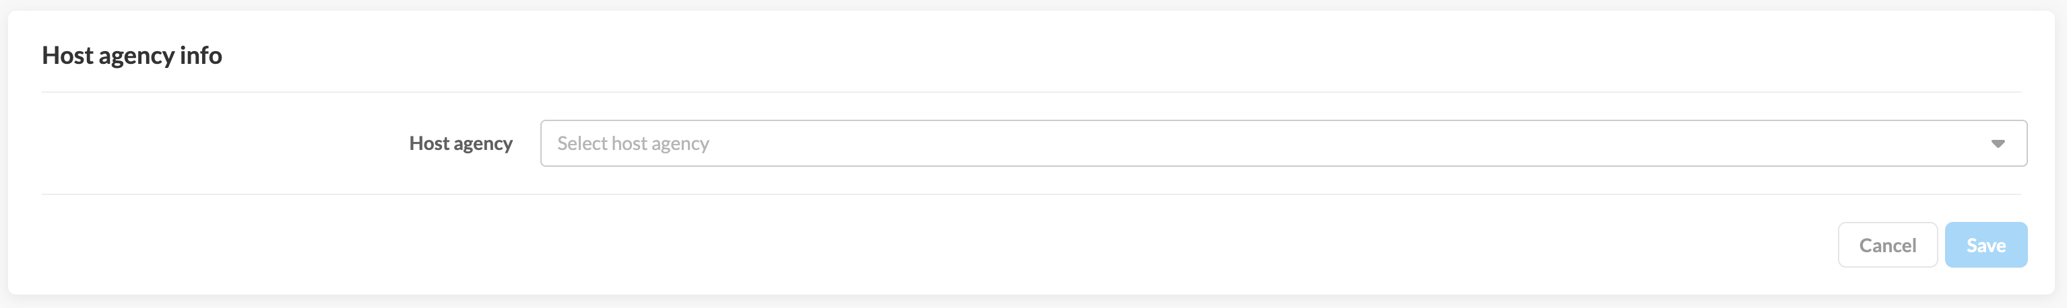This screenshot has height=308, width=2067.
Task: Show host agency options using the arrow
Action: tap(1997, 144)
